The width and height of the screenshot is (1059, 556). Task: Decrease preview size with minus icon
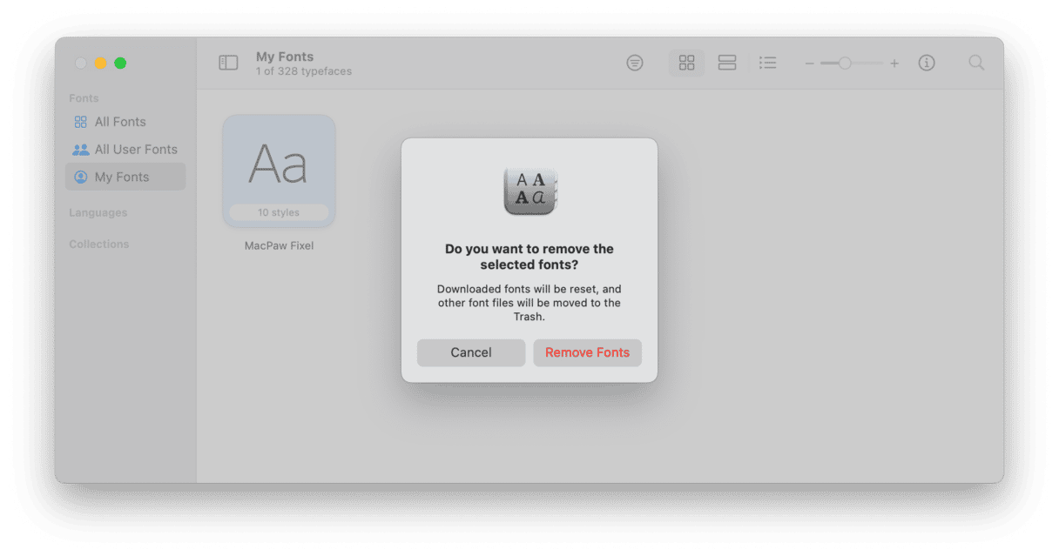809,64
